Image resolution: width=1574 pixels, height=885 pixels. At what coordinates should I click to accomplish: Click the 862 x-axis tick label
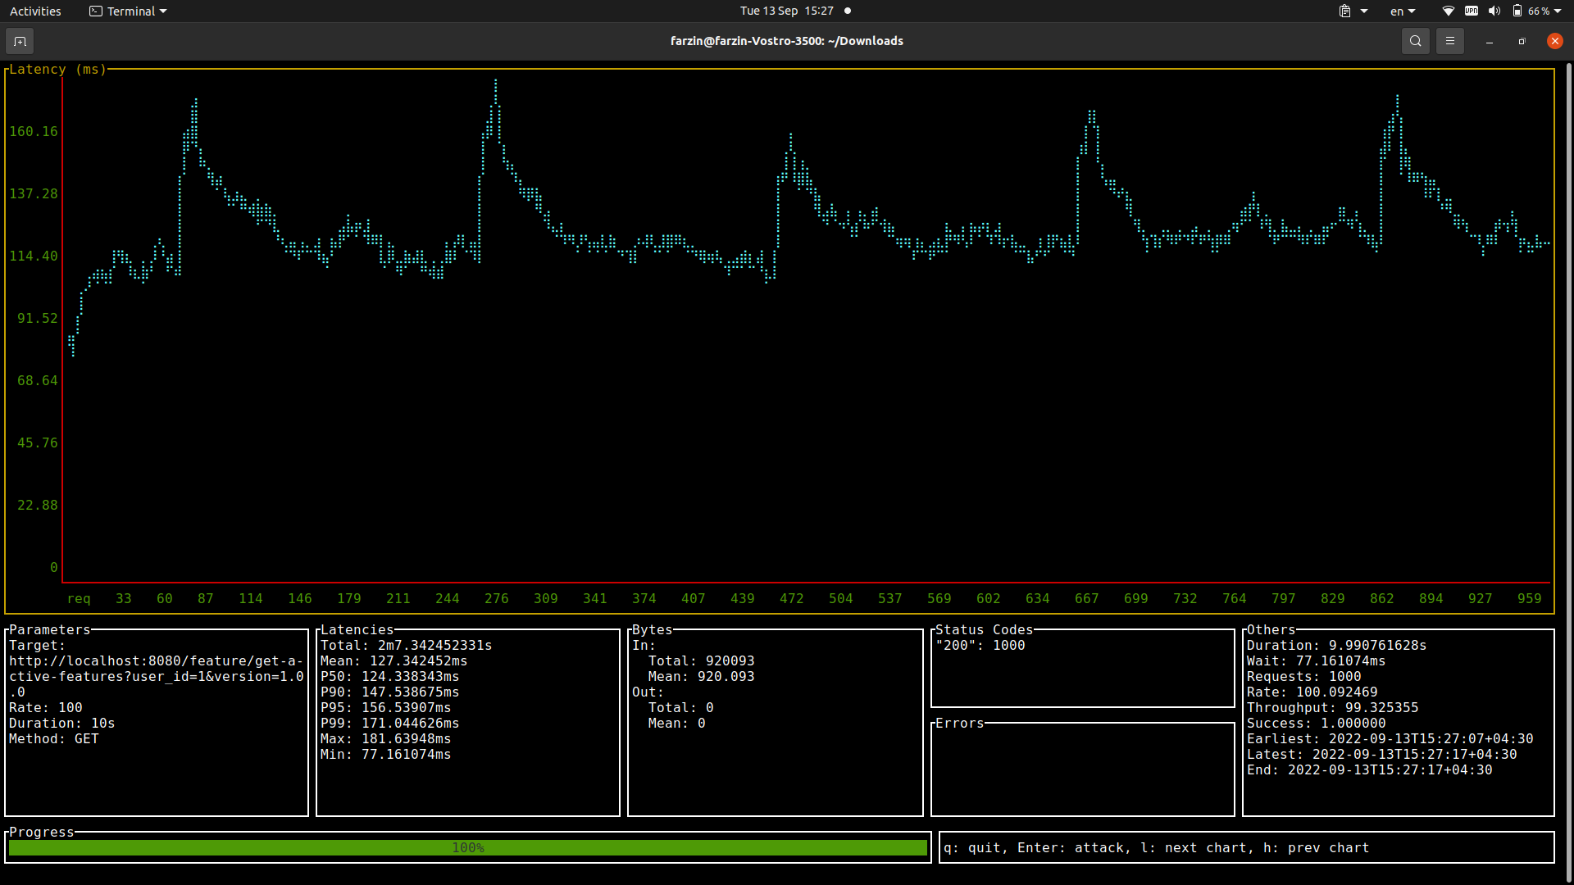pos(1382,599)
